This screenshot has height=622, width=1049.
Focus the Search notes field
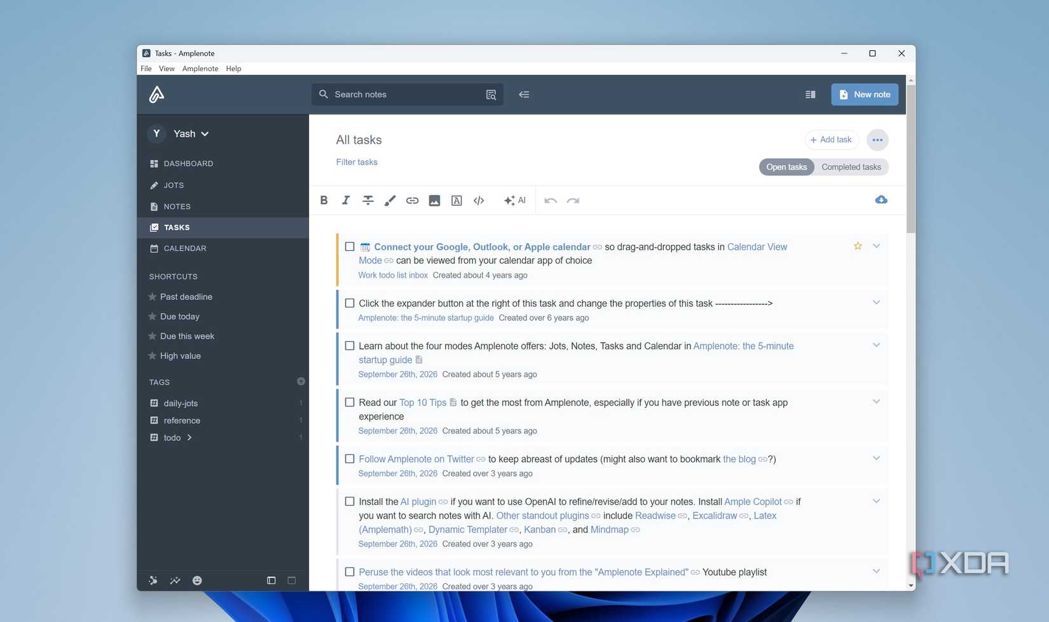click(x=408, y=95)
